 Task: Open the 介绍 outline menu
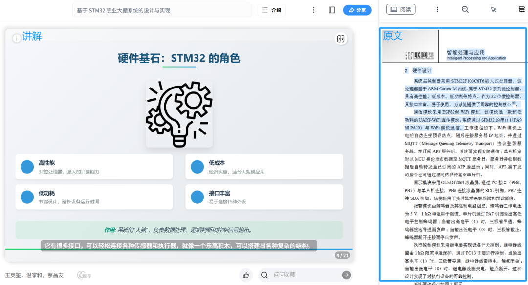pyautogui.click(x=271, y=10)
